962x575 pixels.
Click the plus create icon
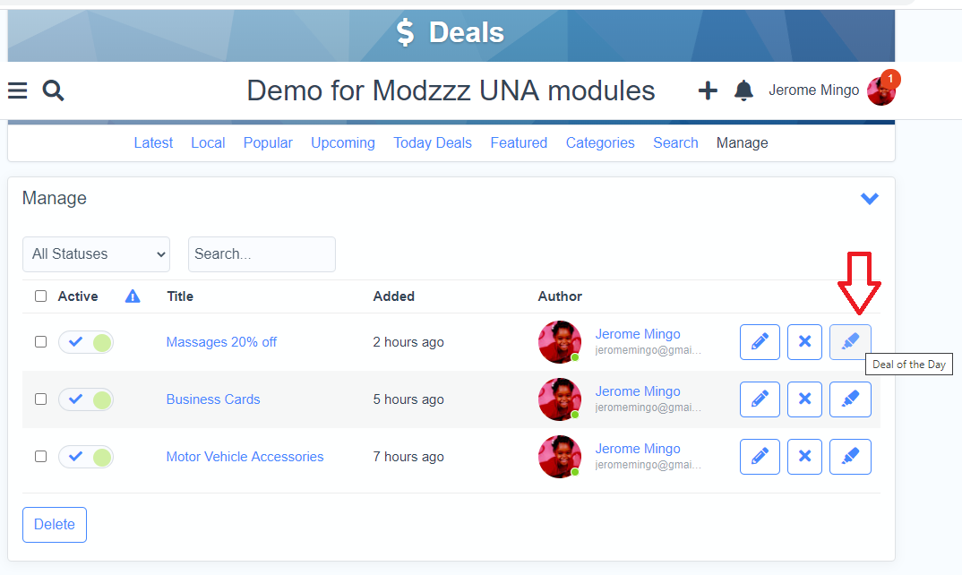coord(708,90)
